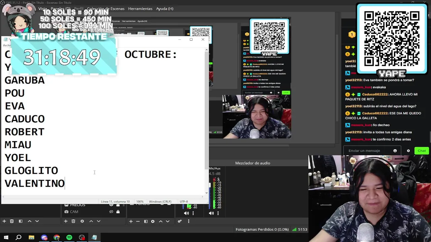This screenshot has height=242, width=431.
Task: Click GARUBA line in Notepad
Action: click(x=25, y=80)
